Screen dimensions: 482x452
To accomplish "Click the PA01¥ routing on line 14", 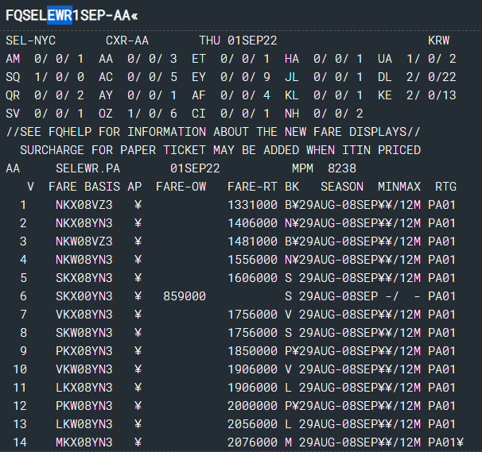I will pos(445,442).
